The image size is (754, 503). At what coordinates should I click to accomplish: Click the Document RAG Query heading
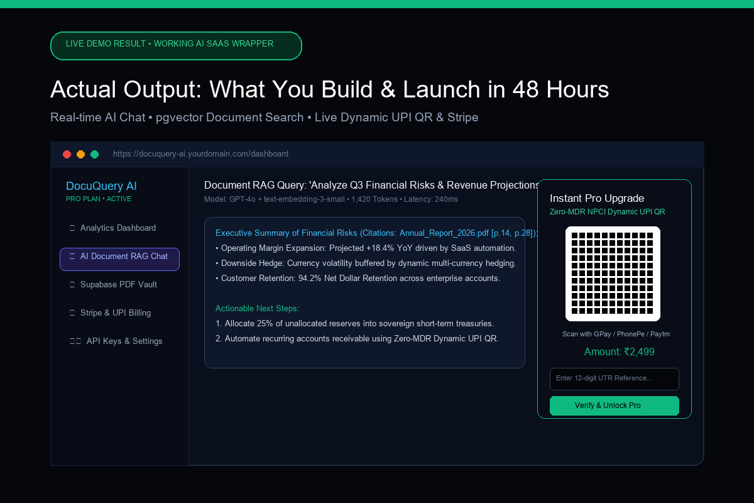(x=371, y=185)
